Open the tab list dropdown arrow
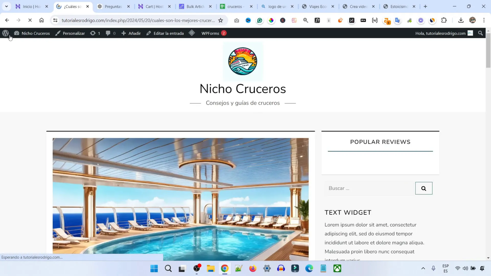Viewport: 491px width, 276px height. [6, 6]
